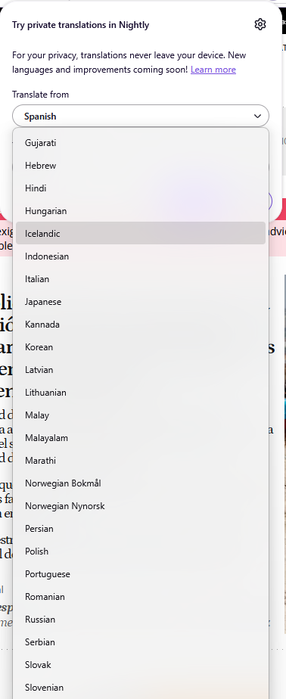The width and height of the screenshot is (286, 699).
Task: Follow the Learn more link
Action: (x=213, y=70)
